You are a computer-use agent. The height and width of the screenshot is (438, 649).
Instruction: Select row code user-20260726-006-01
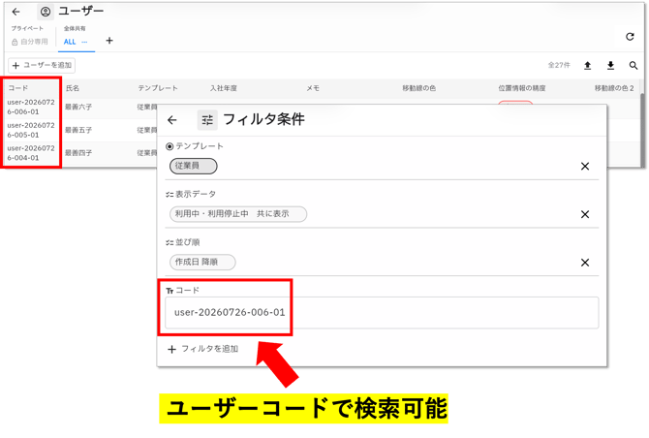[x=31, y=107]
